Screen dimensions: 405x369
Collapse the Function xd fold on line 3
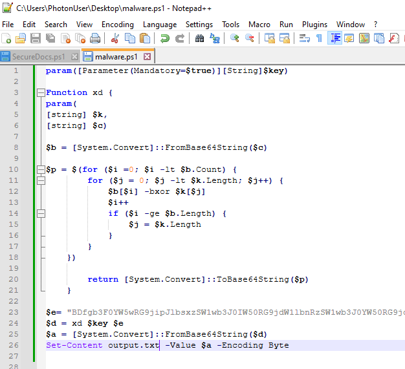[41, 92]
